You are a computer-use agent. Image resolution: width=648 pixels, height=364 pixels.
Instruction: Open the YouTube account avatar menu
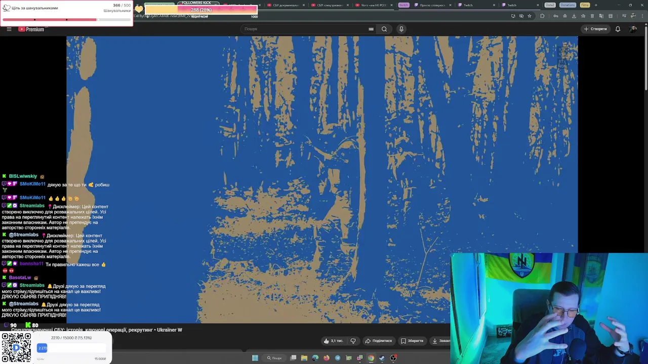633,29
